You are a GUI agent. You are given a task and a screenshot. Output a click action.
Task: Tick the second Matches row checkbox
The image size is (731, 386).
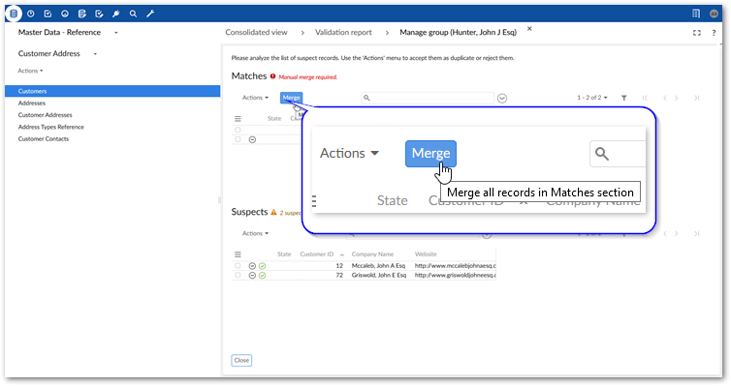pos(238,139)
